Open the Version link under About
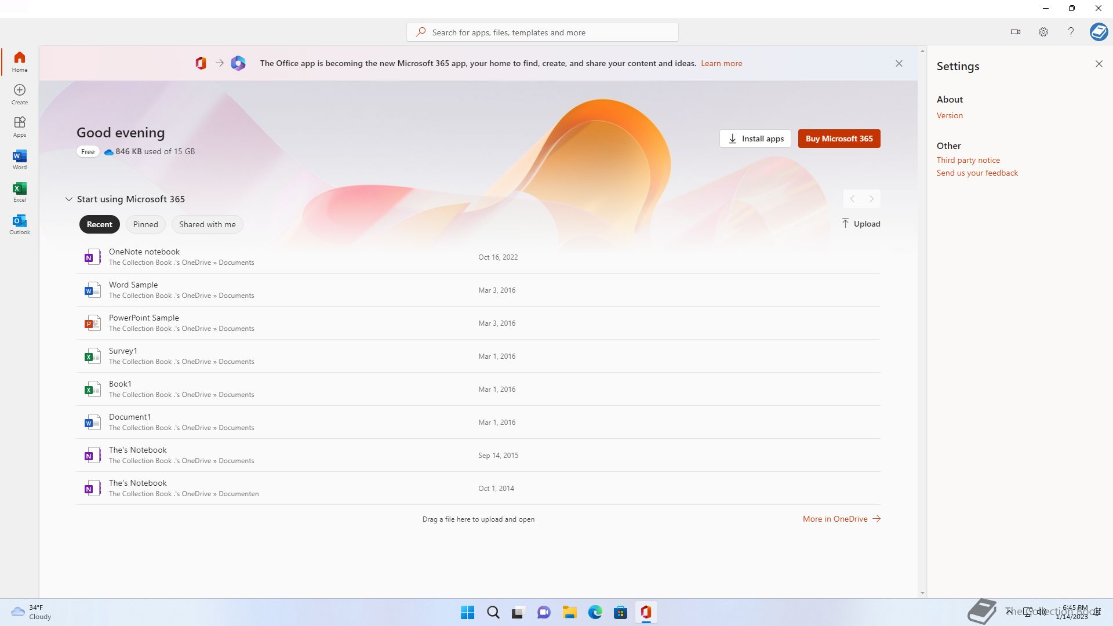Viewport: 1113px width, 626px height. click(x=950, y=115)
